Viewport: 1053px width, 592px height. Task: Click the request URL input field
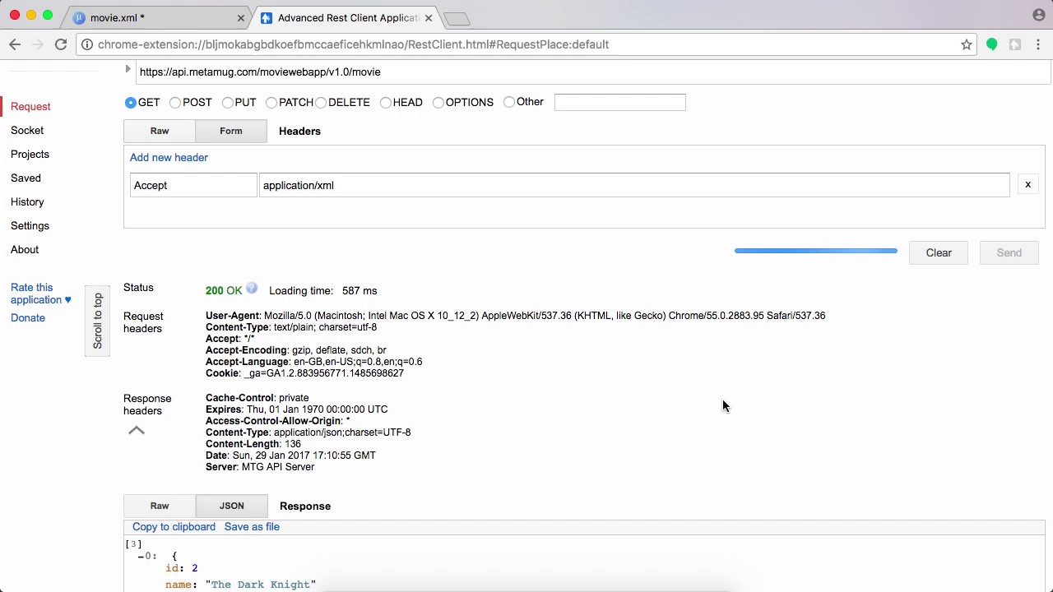pyautogui.click(x=592, y=72)
